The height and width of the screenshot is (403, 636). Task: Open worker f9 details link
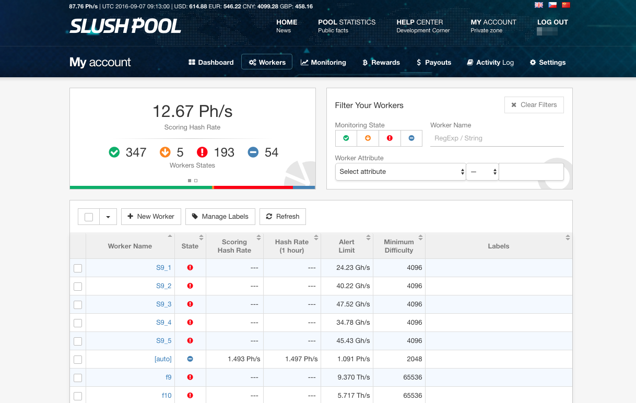pos(168,377)
